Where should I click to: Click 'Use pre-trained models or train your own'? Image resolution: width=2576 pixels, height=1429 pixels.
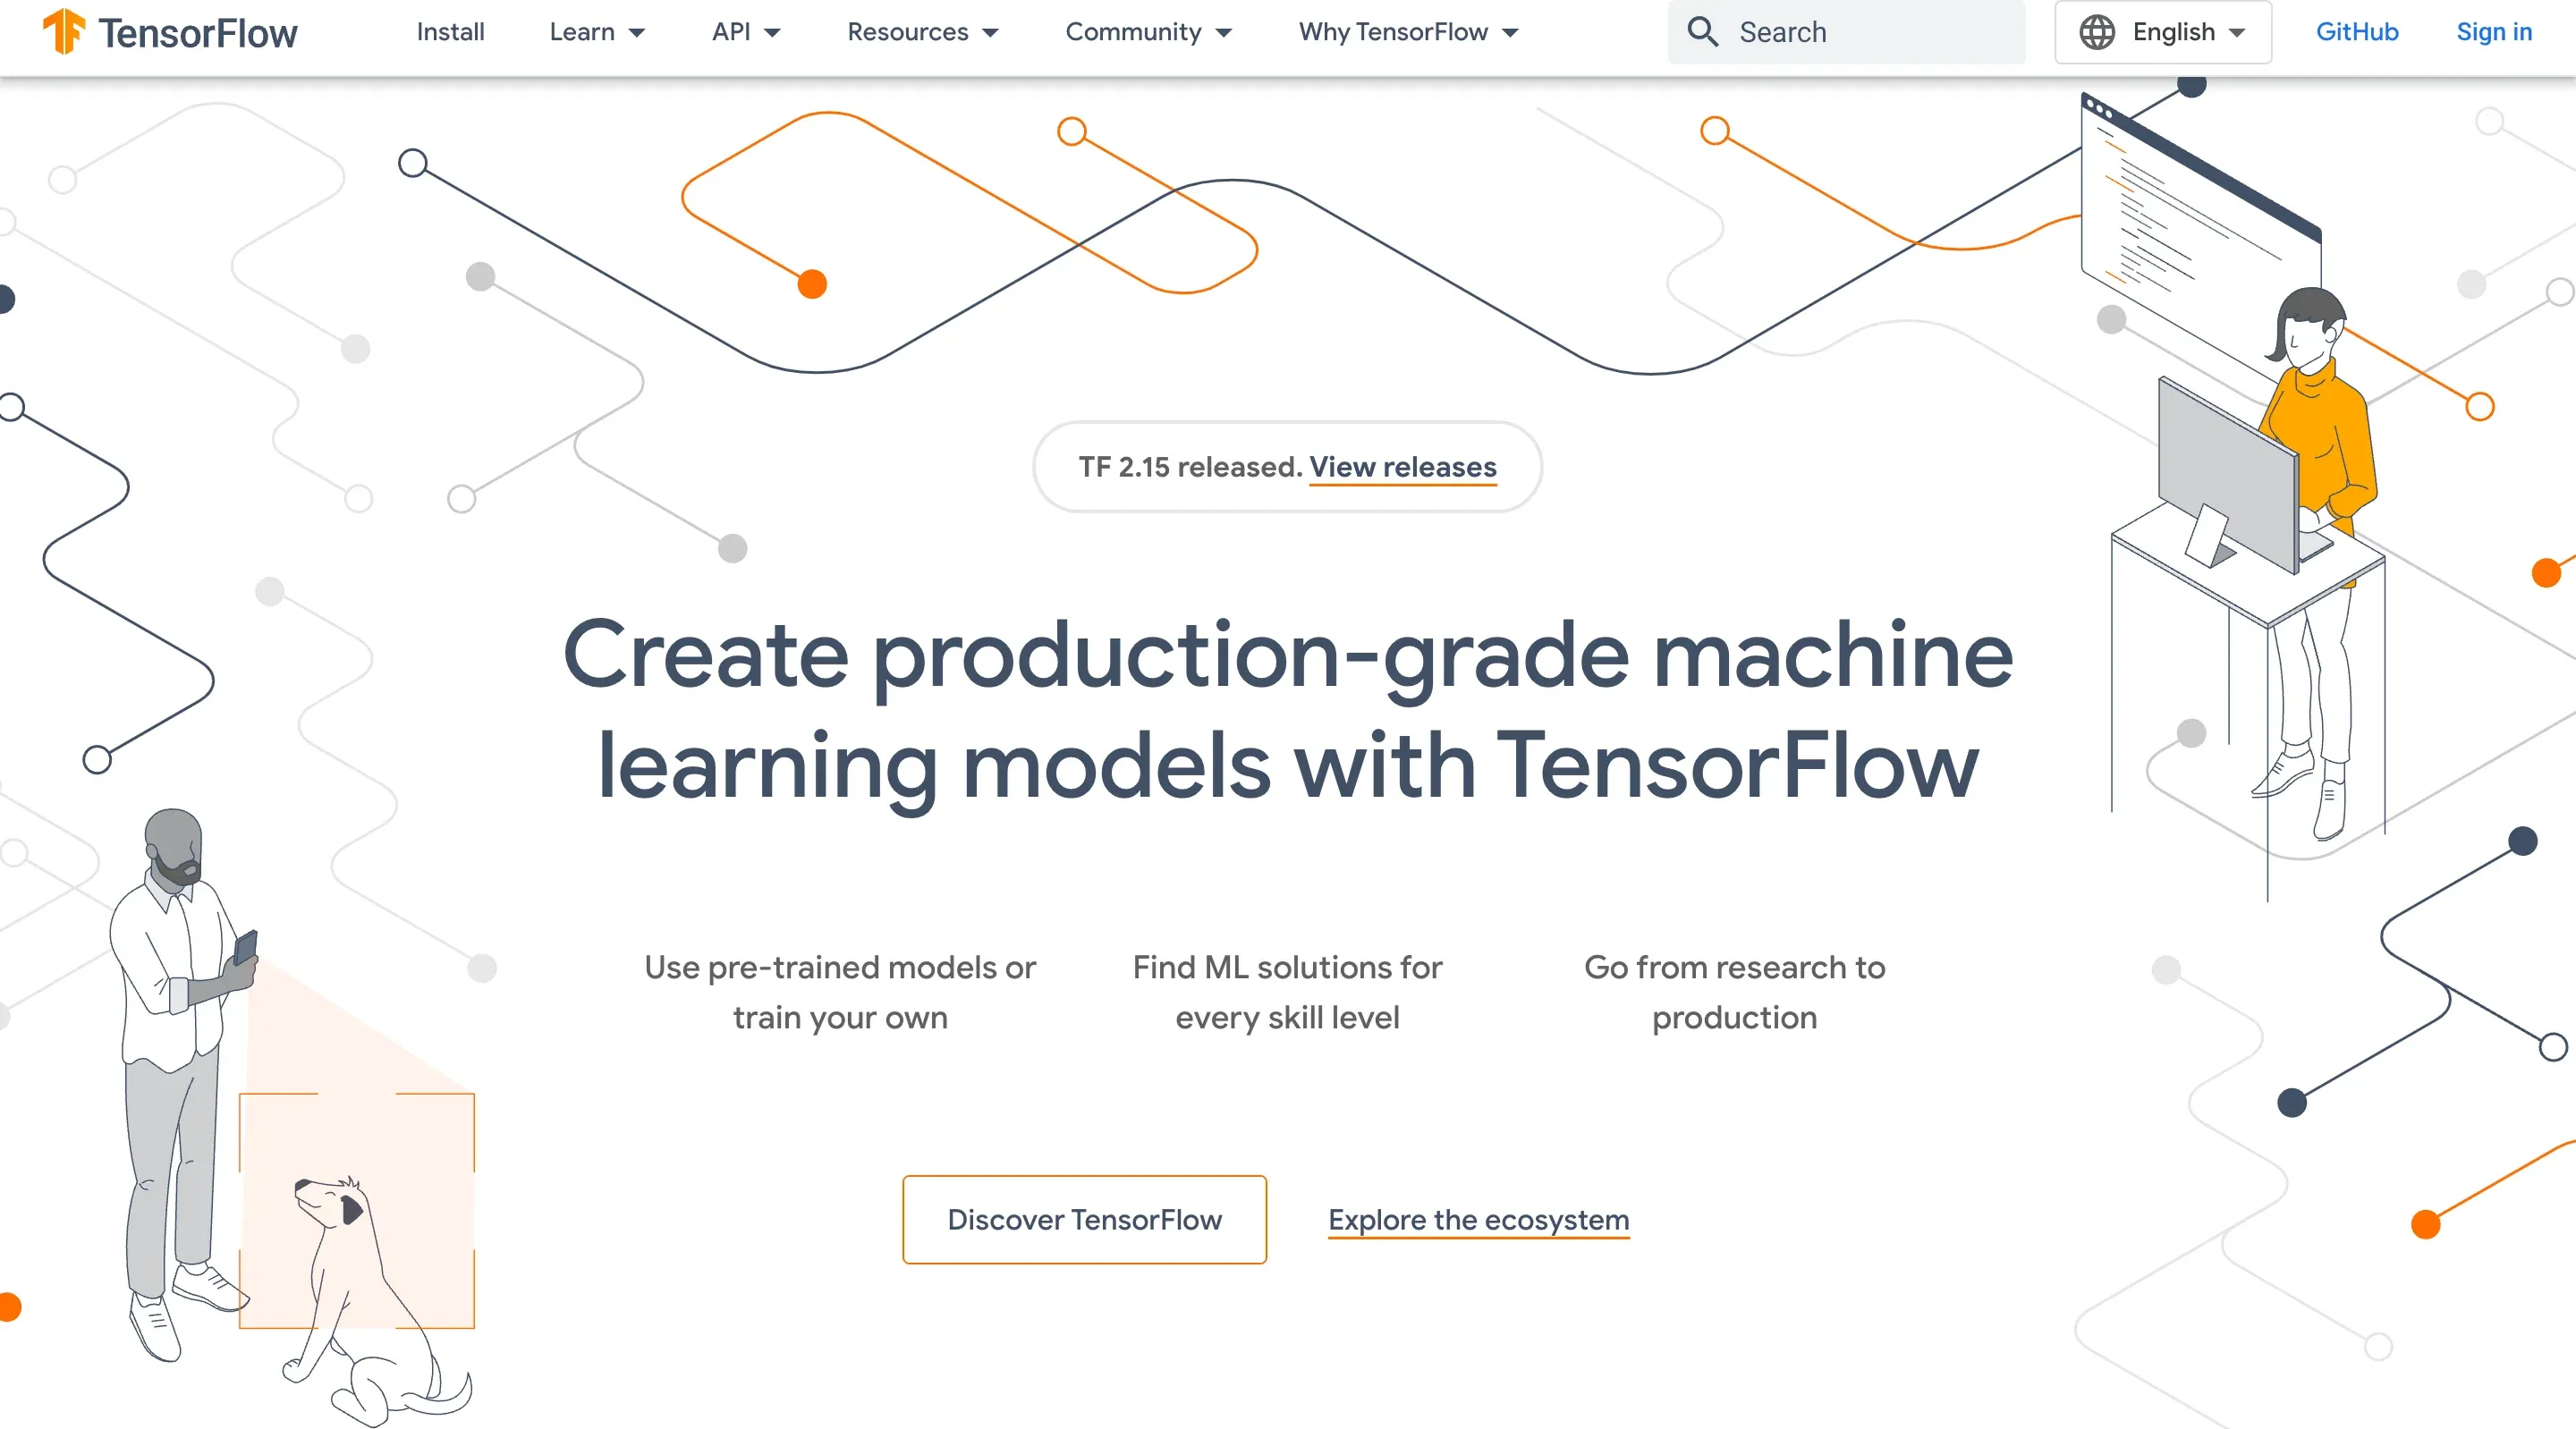coord(840,992)
